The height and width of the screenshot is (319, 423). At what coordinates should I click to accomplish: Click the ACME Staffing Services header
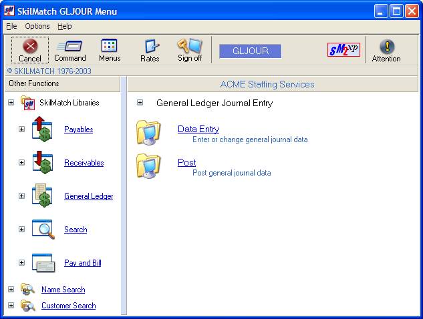coord(273,84)
